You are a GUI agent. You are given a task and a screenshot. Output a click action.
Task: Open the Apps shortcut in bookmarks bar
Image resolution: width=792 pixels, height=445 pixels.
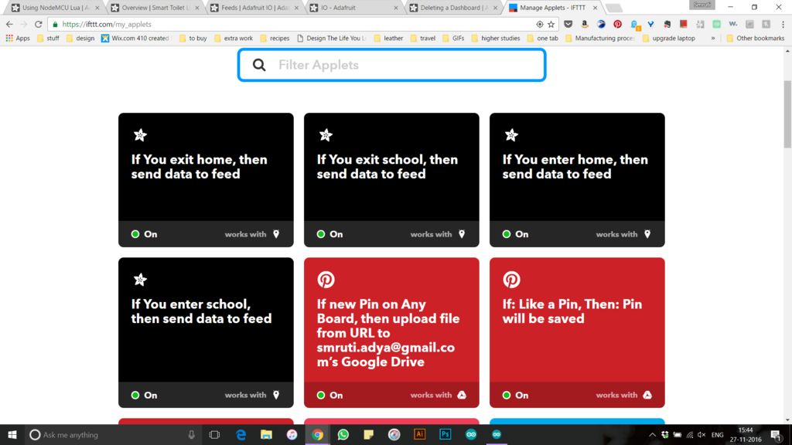tap(18, 38)
